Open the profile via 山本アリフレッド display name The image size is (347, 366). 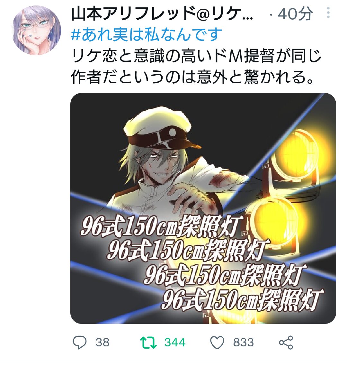tap(162, 14)
